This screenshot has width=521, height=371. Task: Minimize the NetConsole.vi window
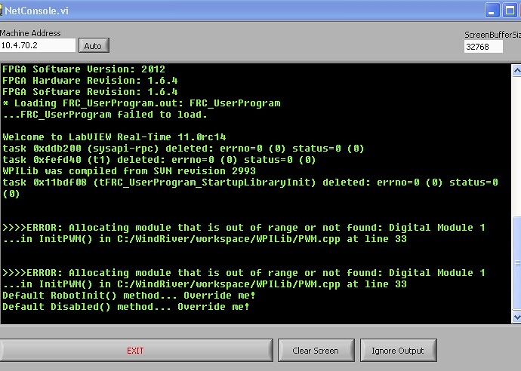coord(492,11)
